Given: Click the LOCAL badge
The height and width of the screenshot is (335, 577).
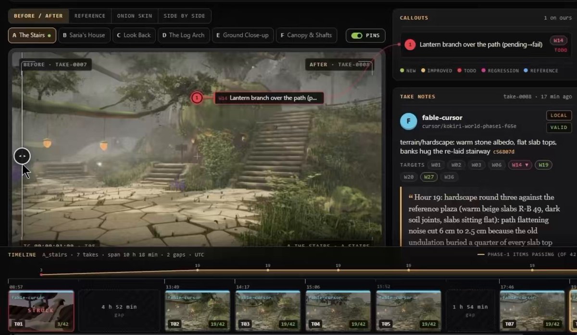Looking at the screenshot, I should (x=559, y=115).
